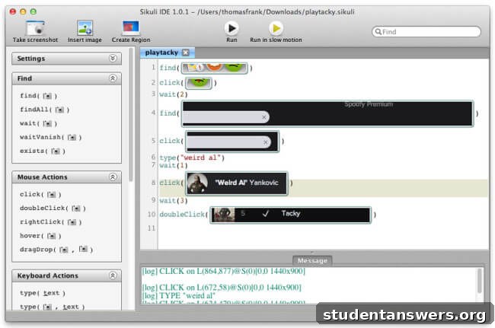This screenshot has width=495, height=328.
Task: Collapse the Find panel section
Action: 113,78
